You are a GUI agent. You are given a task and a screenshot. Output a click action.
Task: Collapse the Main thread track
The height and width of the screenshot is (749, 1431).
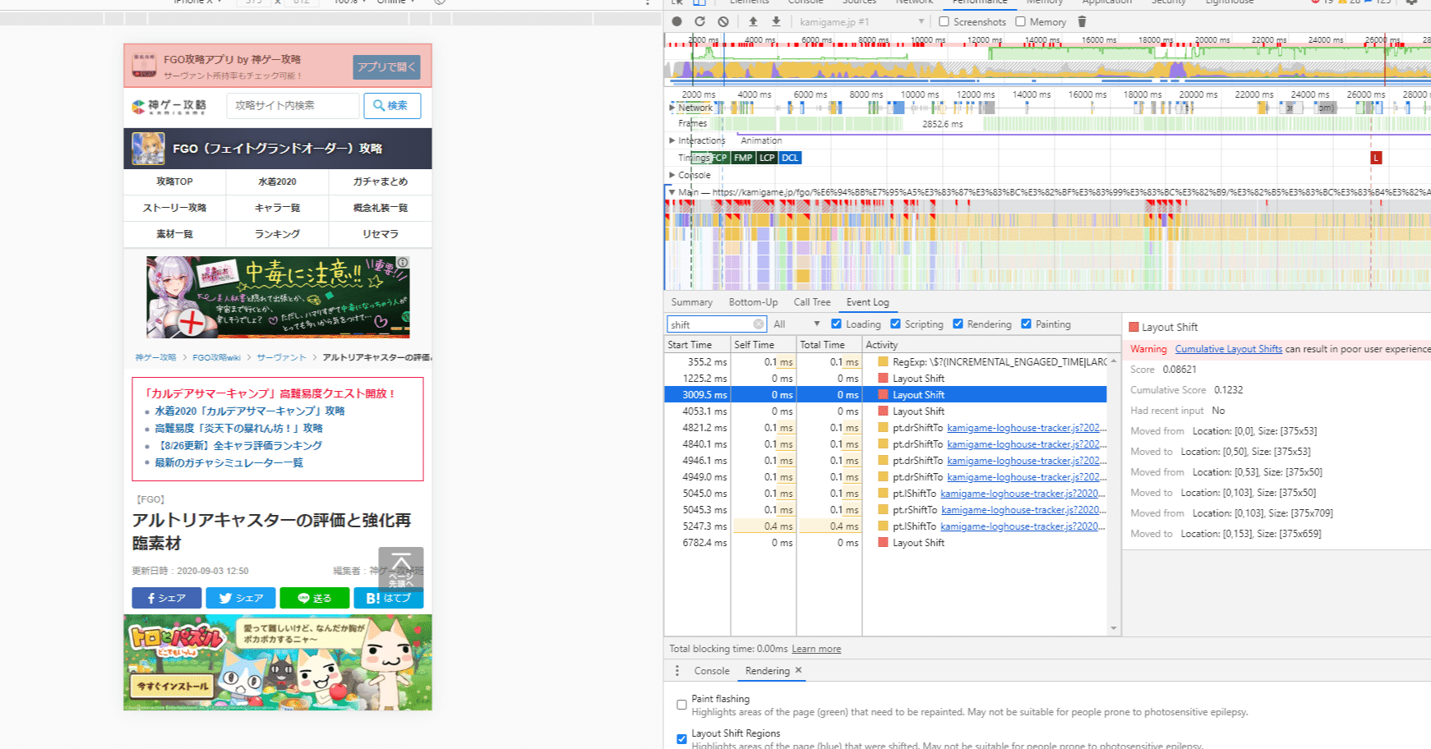click(673, 191)
